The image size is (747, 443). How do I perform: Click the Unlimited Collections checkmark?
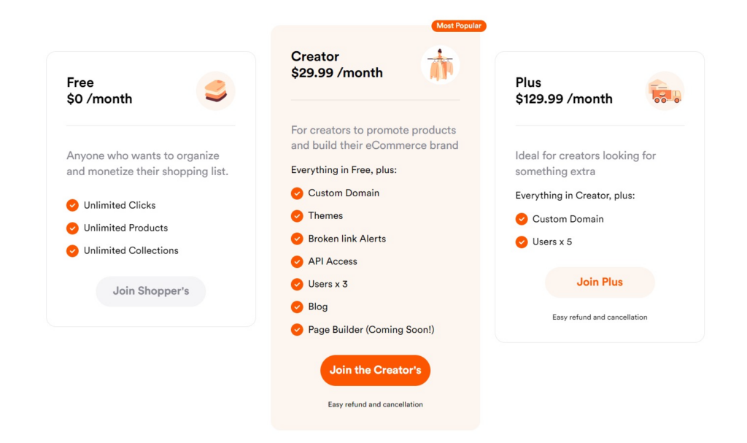pyautogui.click(x=72, y=250)
